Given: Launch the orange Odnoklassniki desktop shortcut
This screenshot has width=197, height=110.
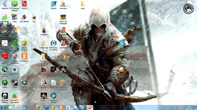Looking at the screenshot, I should coord(24,57).
